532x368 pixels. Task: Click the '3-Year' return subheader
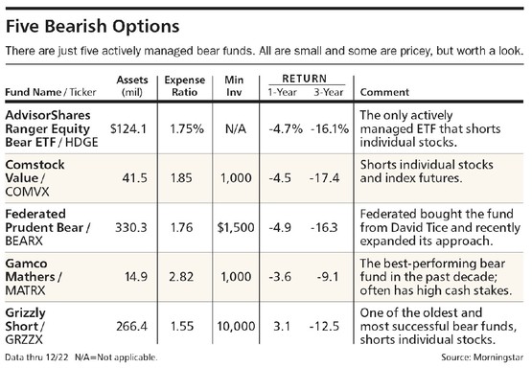coord(329,92)
